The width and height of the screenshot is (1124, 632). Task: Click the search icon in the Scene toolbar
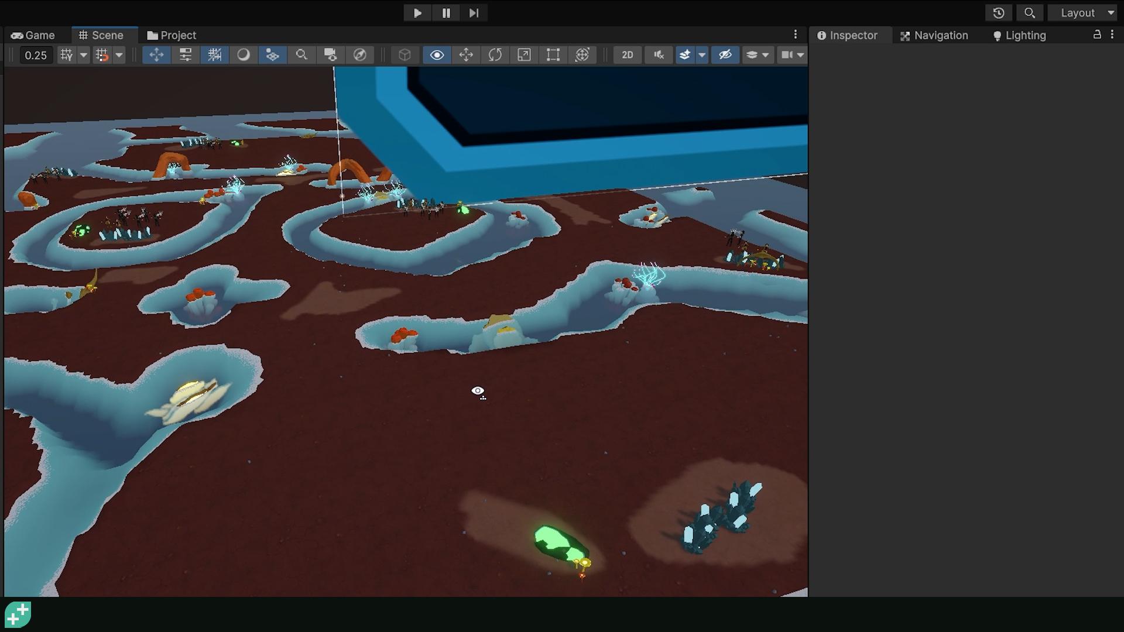pyautogui.click(x=301, y=55)
